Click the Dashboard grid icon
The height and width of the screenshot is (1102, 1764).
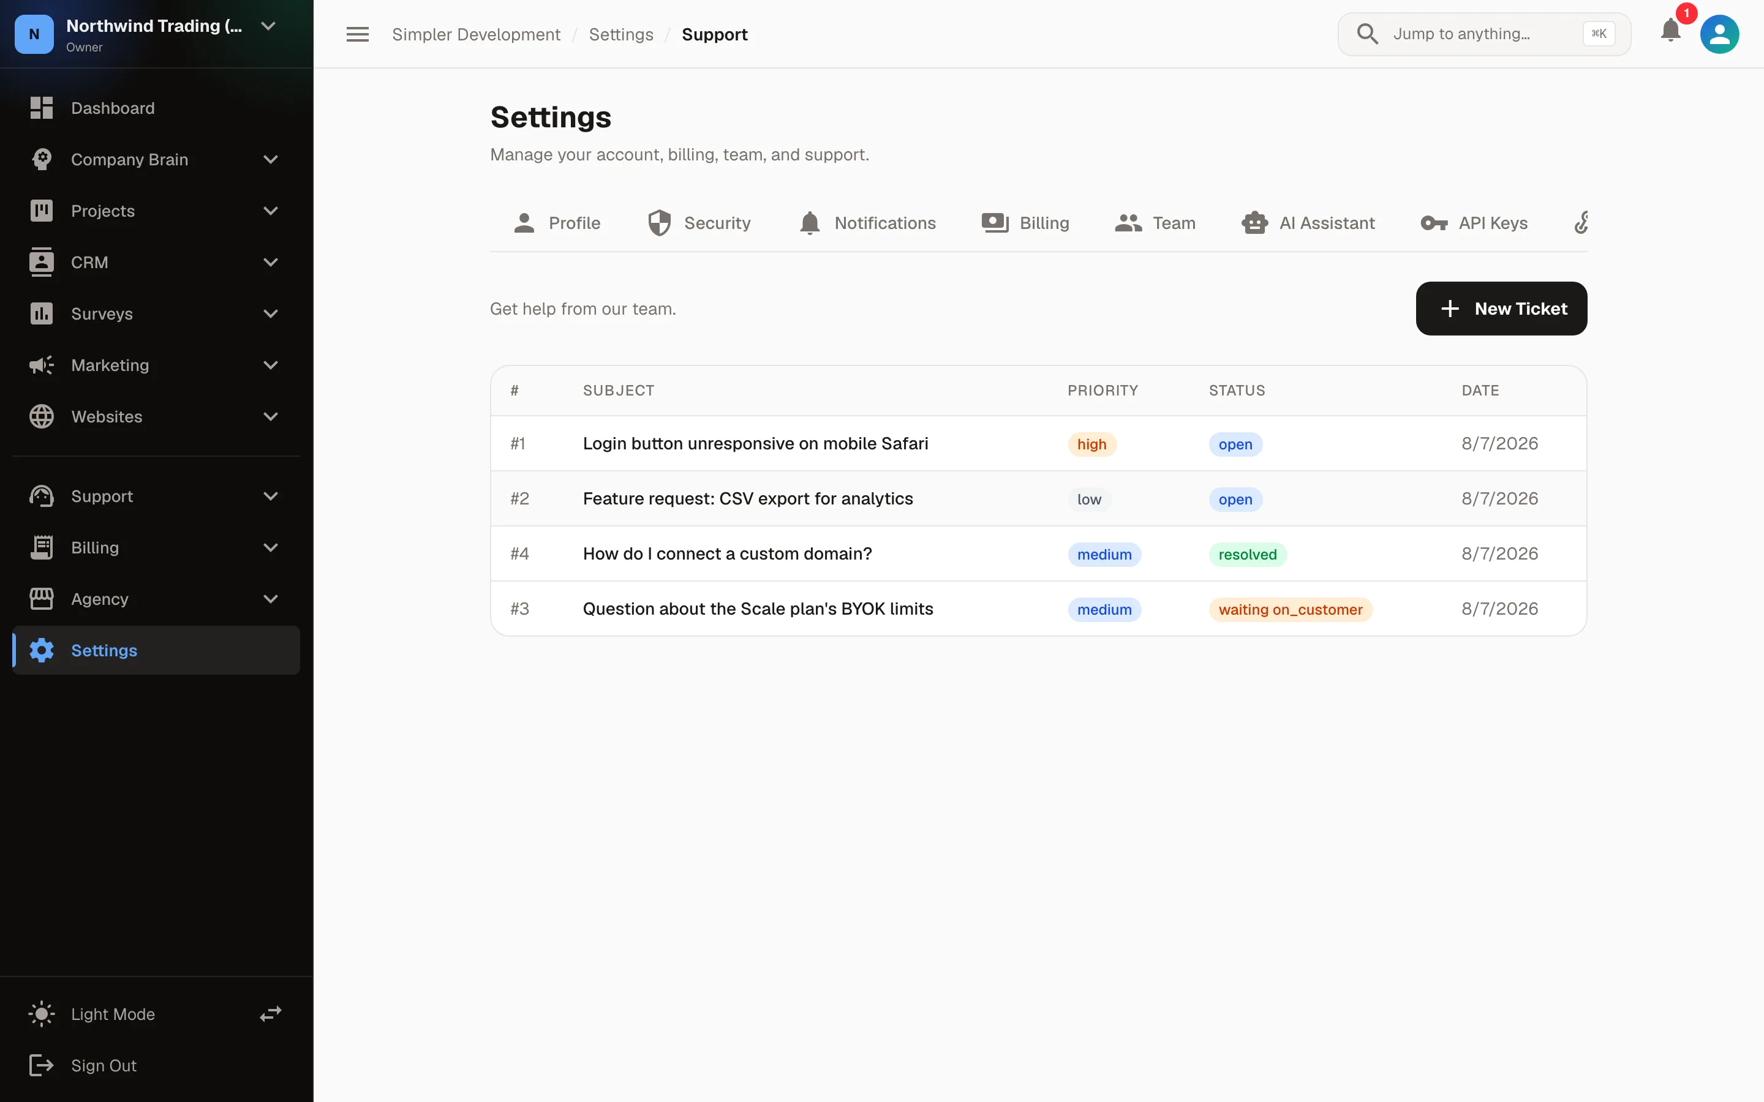[x=42, y=108]
